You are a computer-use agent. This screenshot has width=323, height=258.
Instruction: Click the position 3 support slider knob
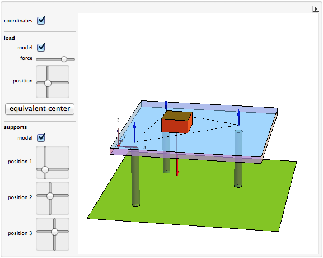tap(55, 232)
